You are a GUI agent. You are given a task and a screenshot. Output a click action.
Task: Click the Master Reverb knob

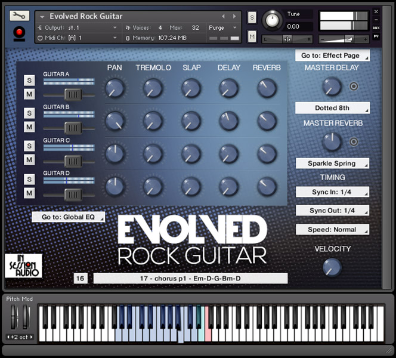tap(332, 142)
